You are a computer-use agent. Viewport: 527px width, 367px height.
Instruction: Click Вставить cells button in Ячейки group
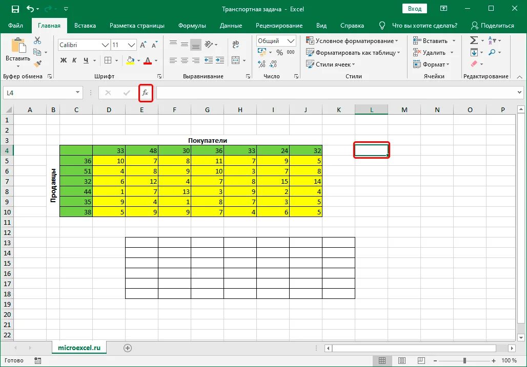[x=431, y=41]
